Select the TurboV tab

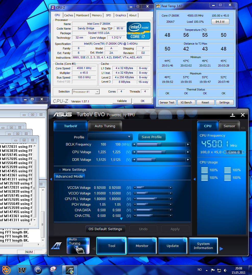coord(70,126)
